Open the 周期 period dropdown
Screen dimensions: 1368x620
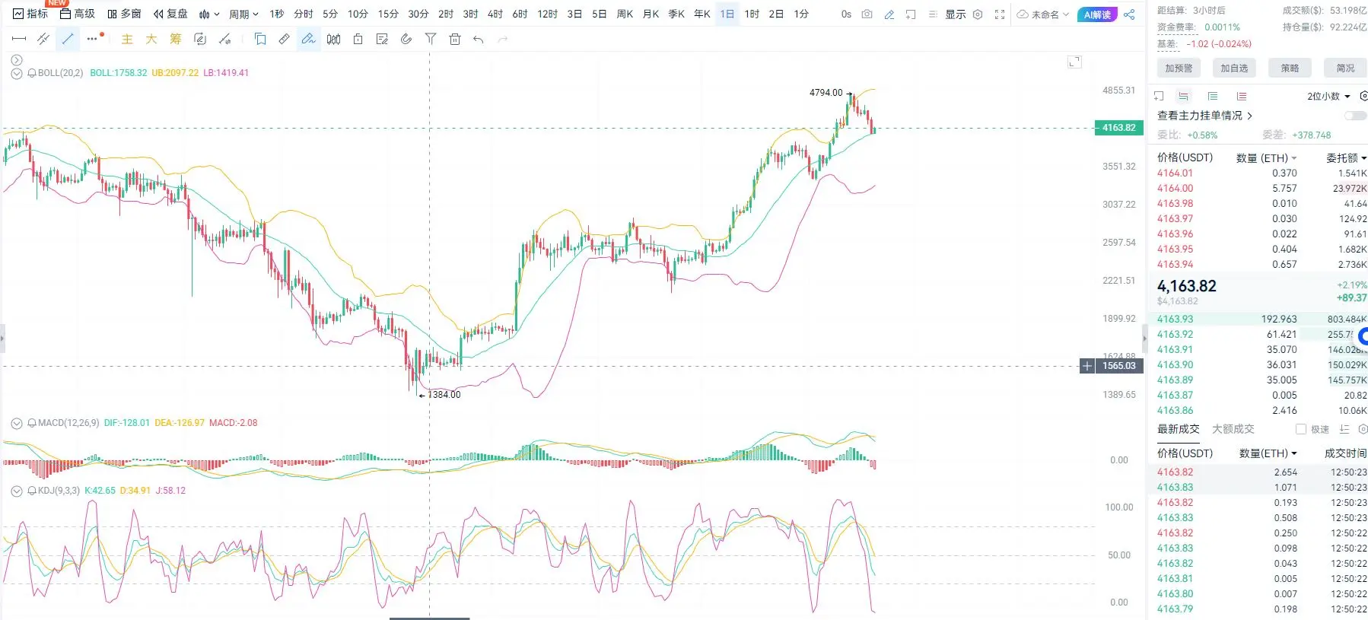click(243, 14)
